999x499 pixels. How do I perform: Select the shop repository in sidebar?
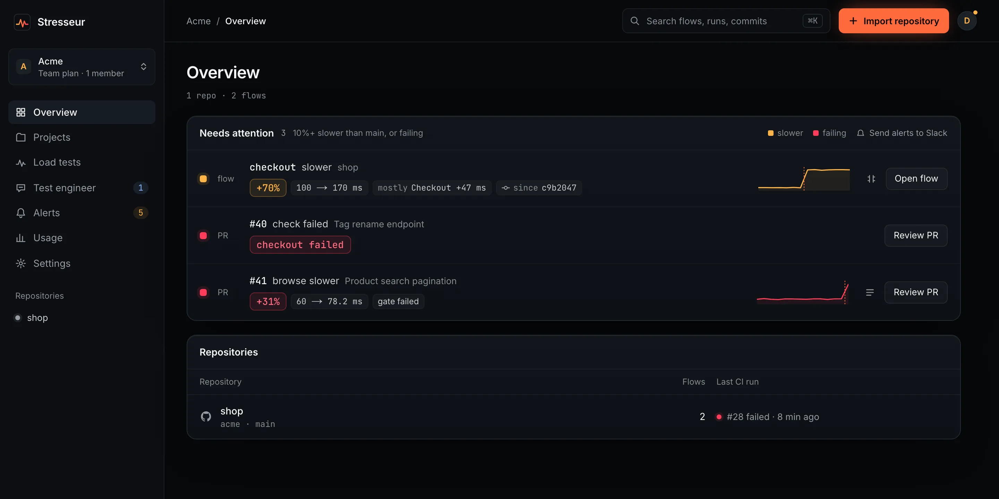point(82,318)
